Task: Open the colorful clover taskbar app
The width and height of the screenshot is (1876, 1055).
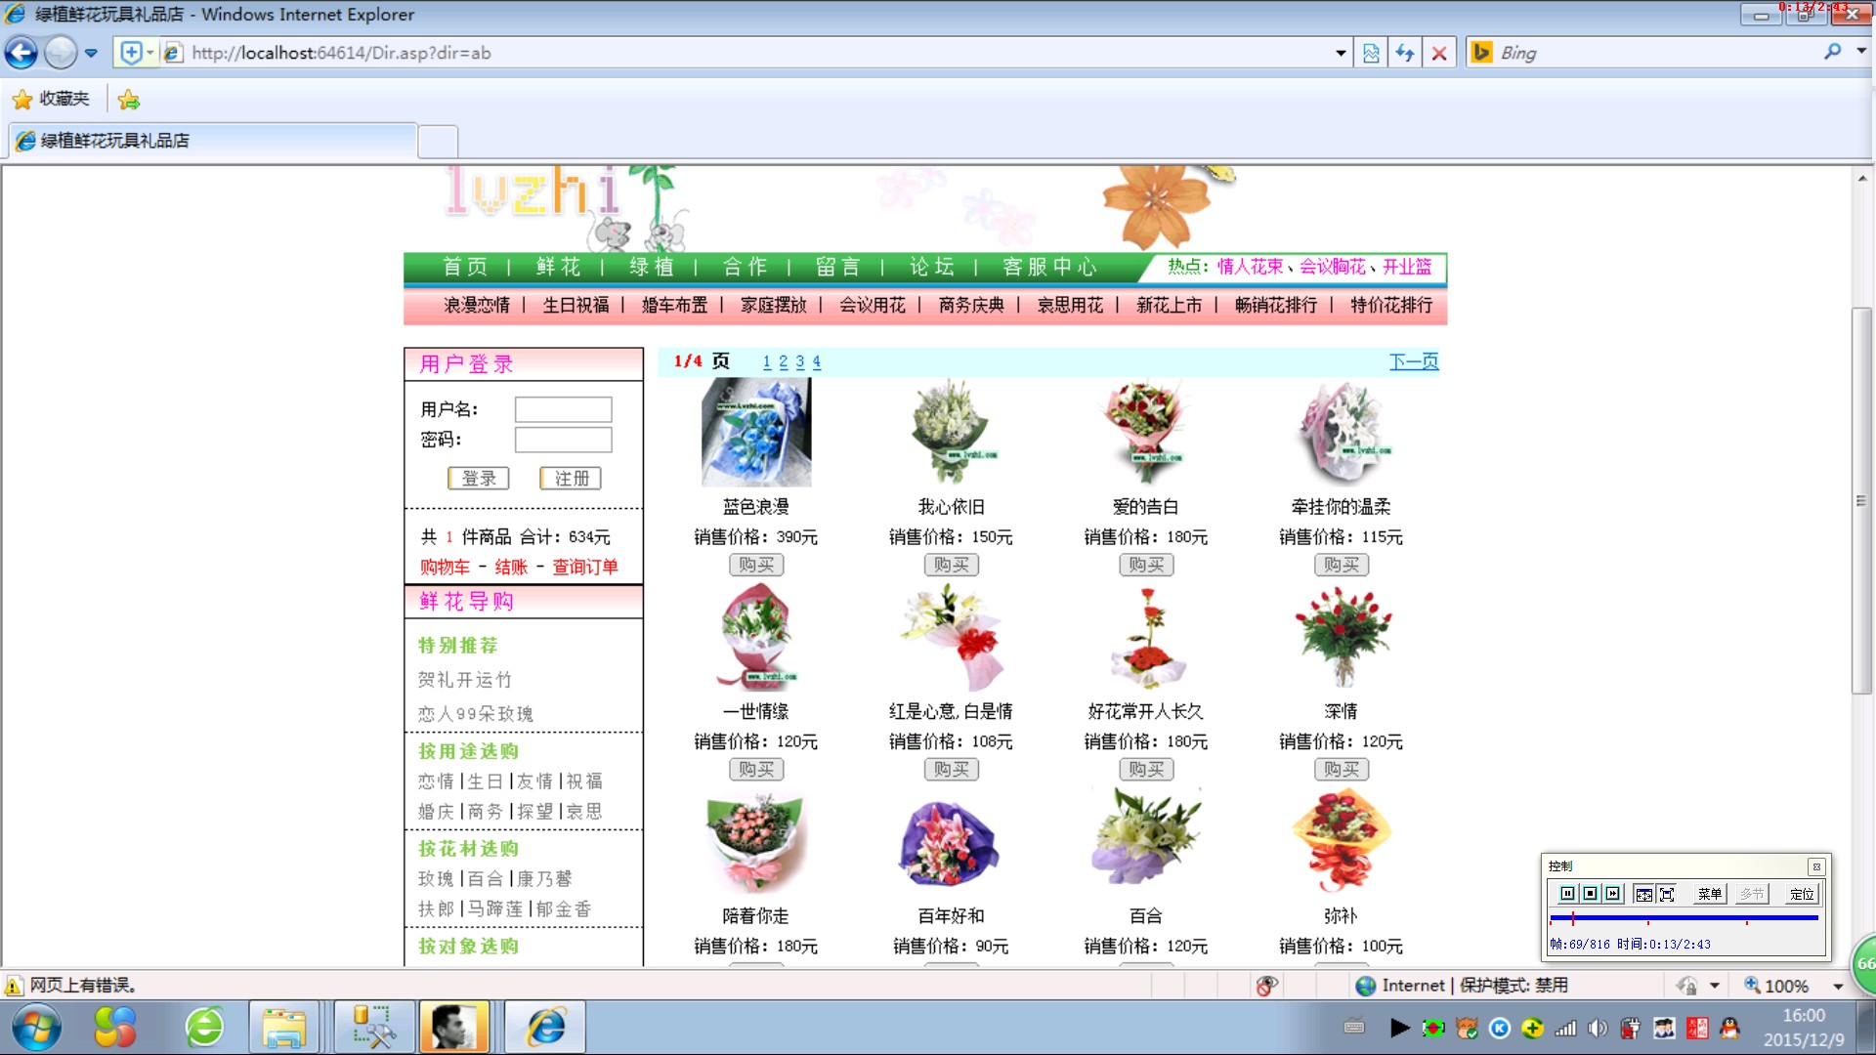Action: click(x=114, y=1028)
